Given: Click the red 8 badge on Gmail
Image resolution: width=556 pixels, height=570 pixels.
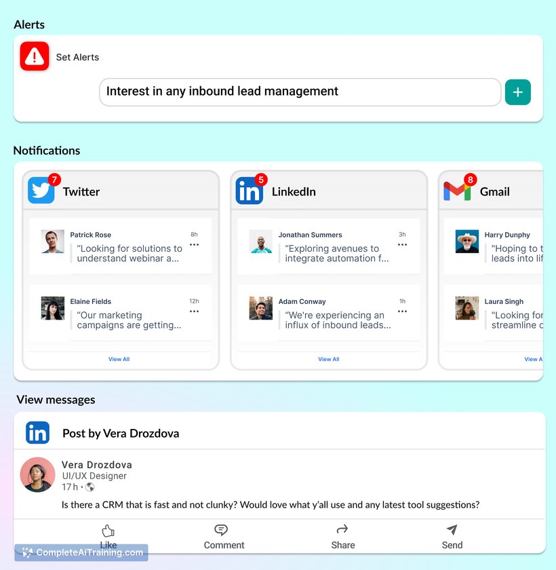Looking at the screenshot, I should coord(471,179).
